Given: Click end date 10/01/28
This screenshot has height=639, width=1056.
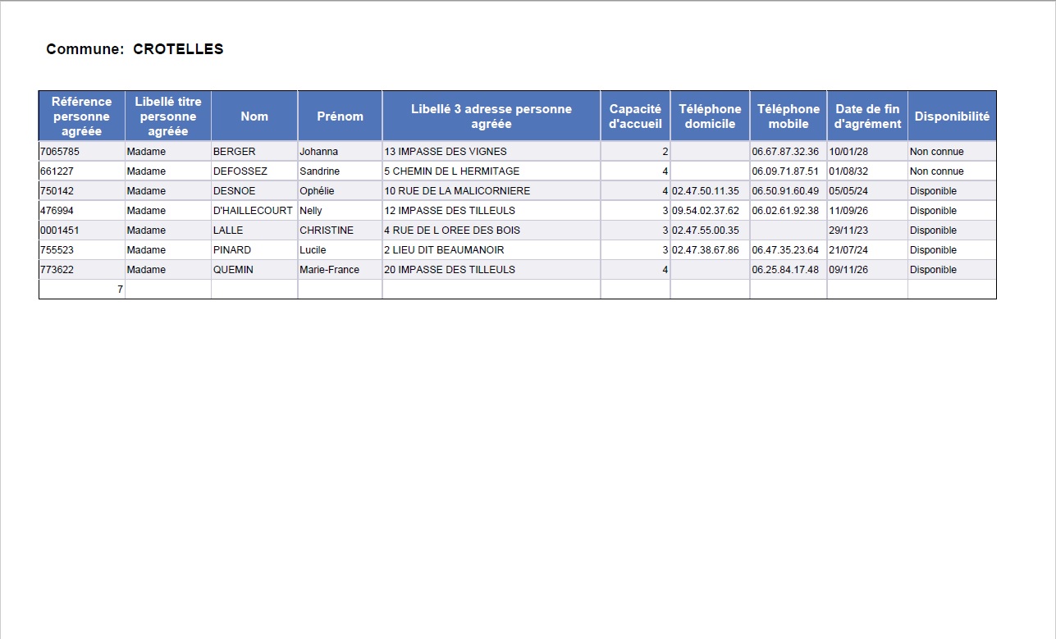Looking at the screenshot, I should tap(848, 152).
